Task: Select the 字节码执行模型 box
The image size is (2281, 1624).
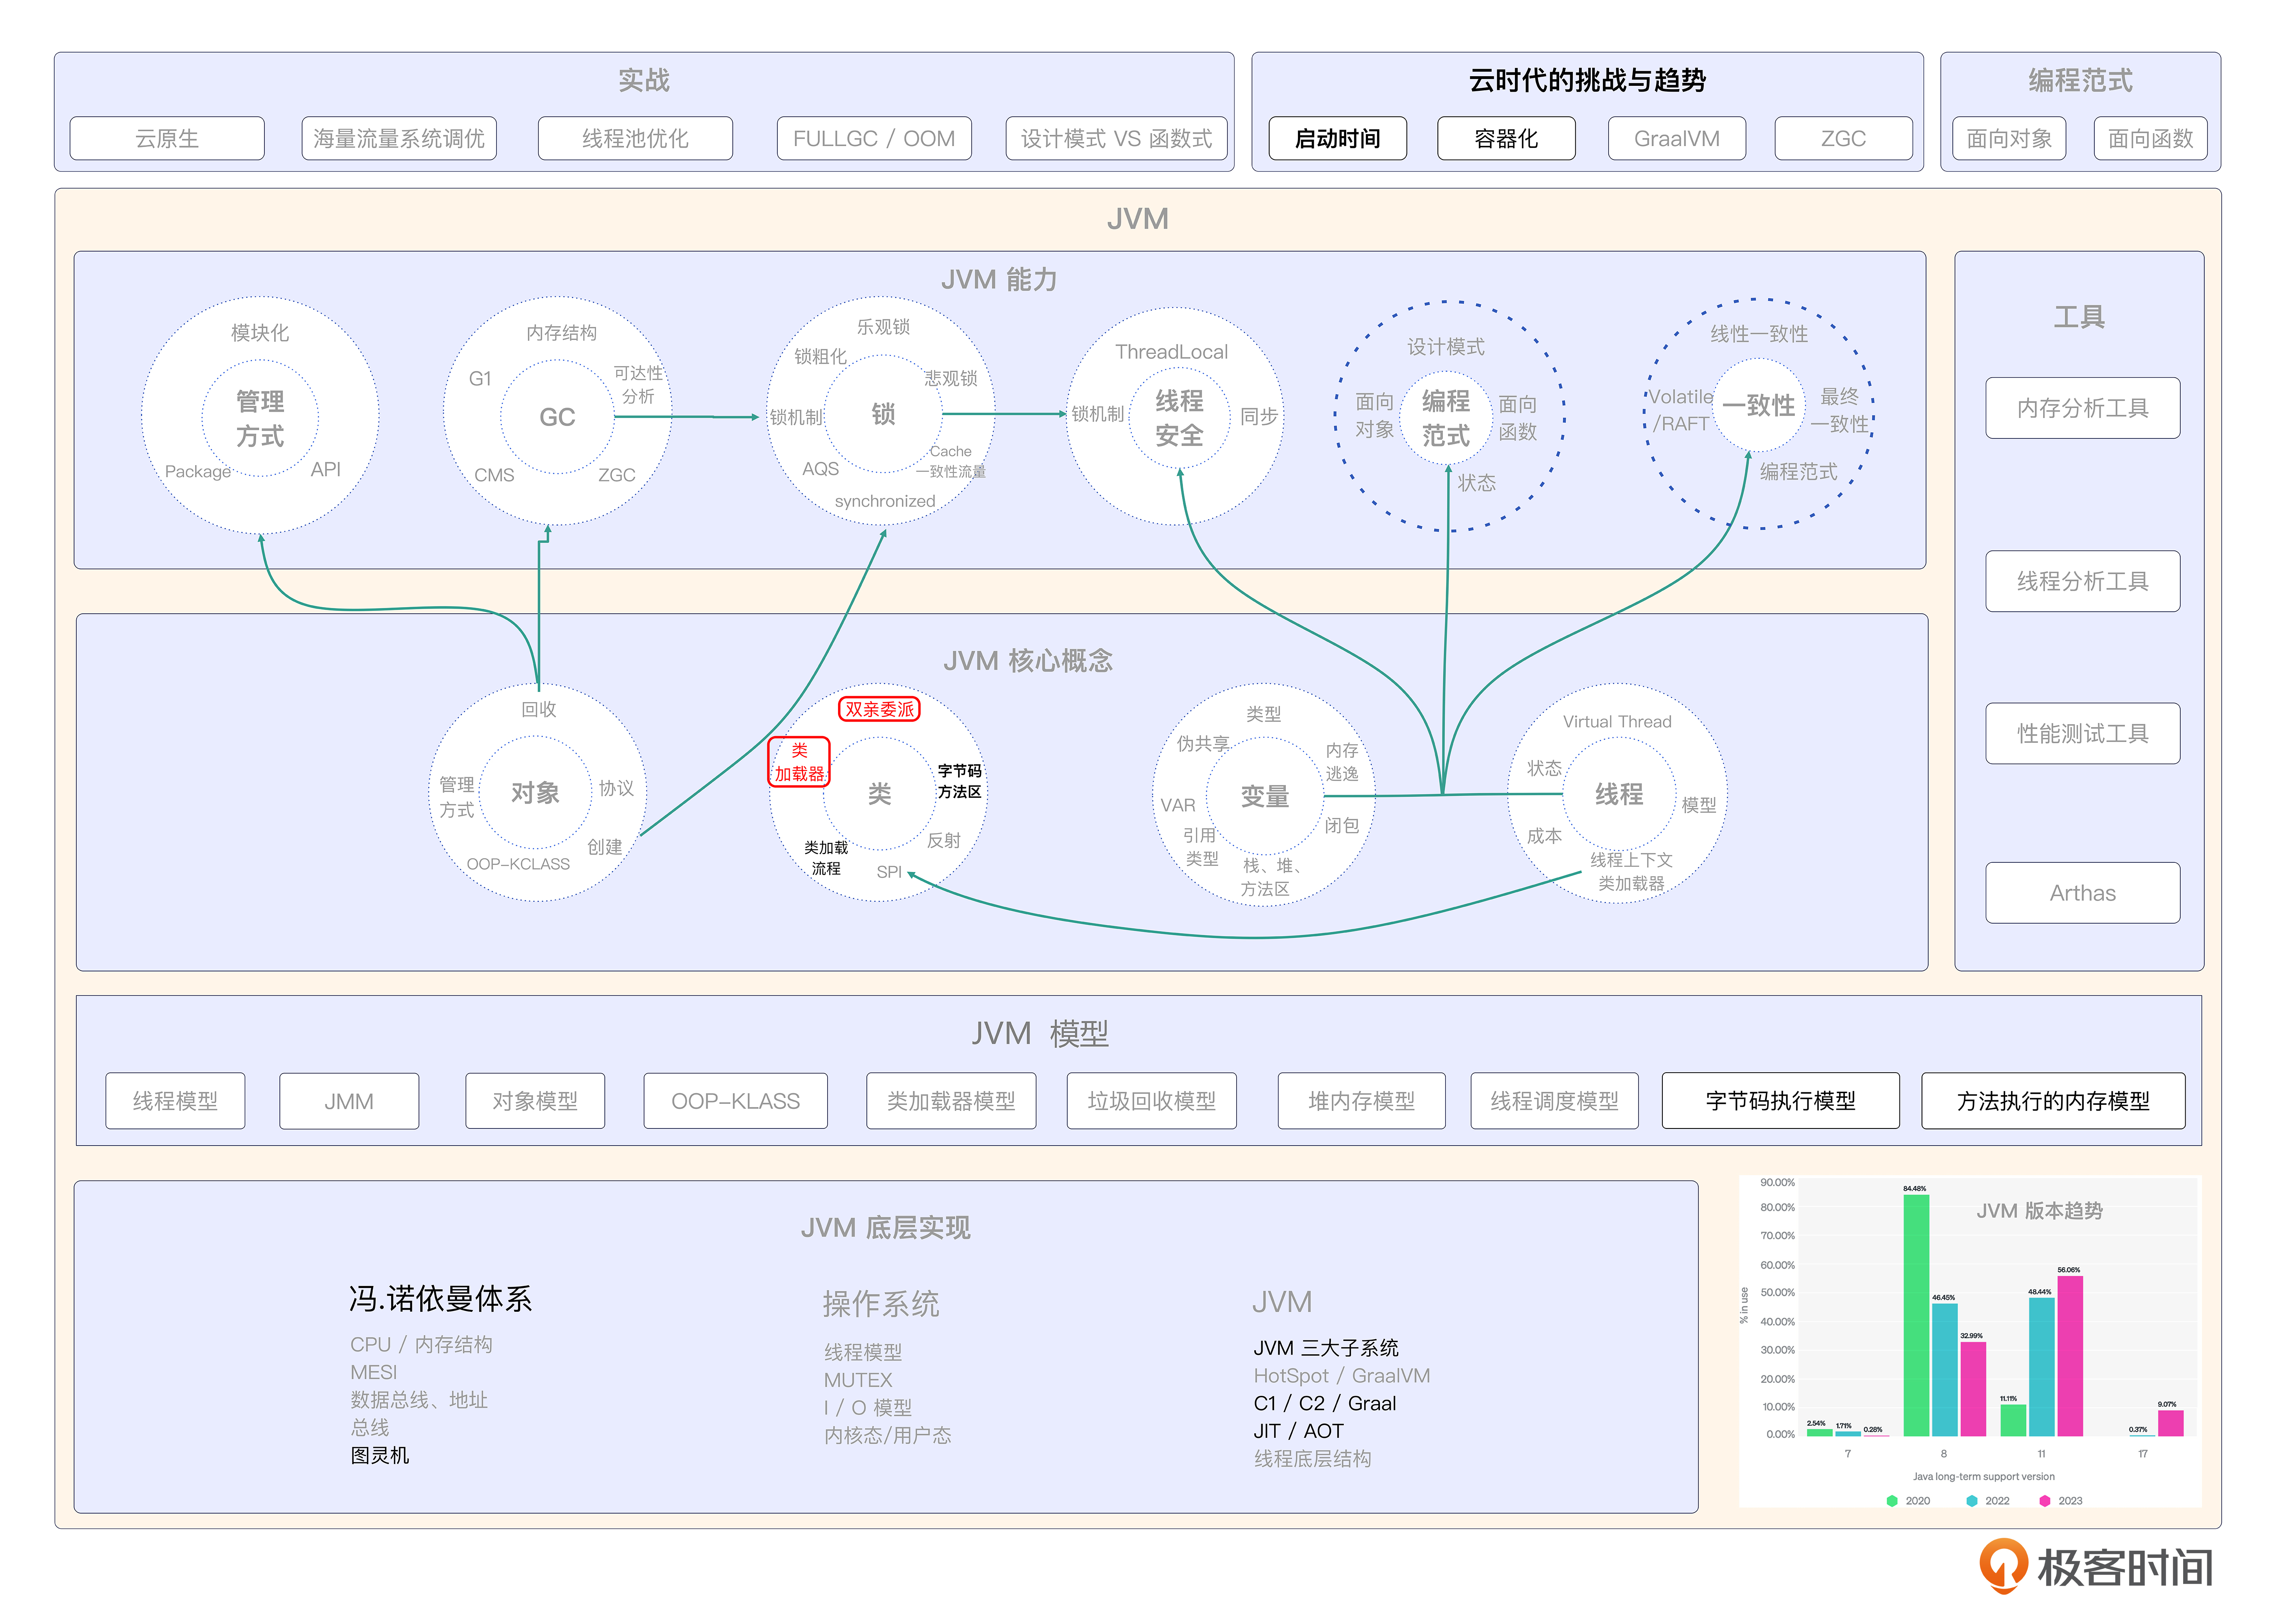Action: click(x=1780, y=1100)
